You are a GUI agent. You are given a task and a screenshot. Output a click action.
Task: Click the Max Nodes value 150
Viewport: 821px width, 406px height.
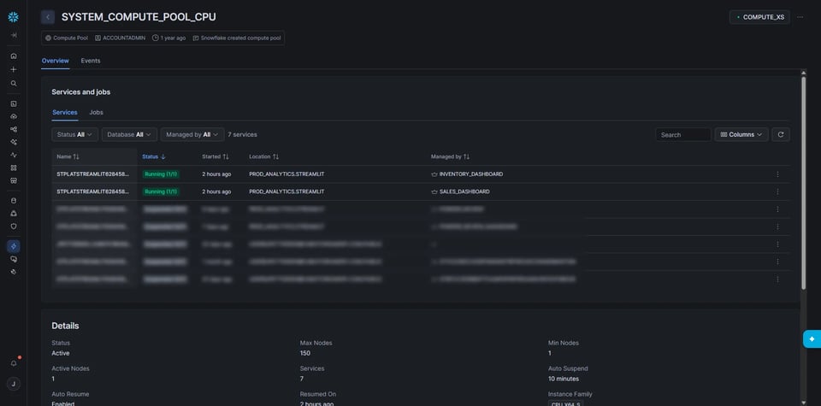click(304, 353)
